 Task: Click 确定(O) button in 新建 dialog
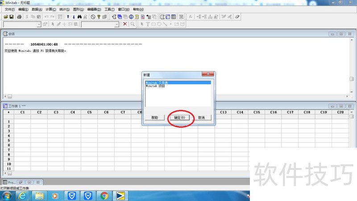point(180,117)
